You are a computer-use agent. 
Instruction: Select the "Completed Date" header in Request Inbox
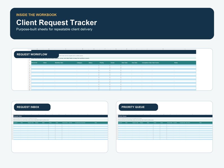point(78,123)
